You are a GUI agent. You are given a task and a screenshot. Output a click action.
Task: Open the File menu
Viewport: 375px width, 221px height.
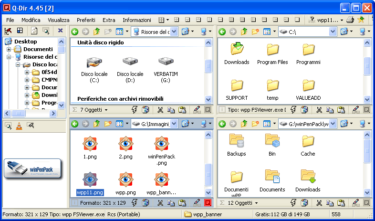[x=10, y=20]
